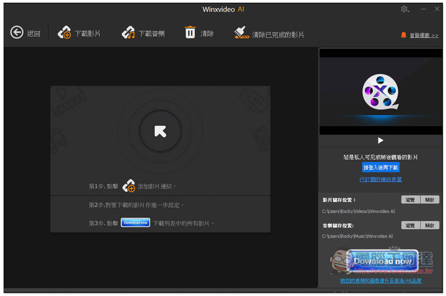446x296 pixels.
Task: Open the settings gear in title bar
Action: (405, 9)
